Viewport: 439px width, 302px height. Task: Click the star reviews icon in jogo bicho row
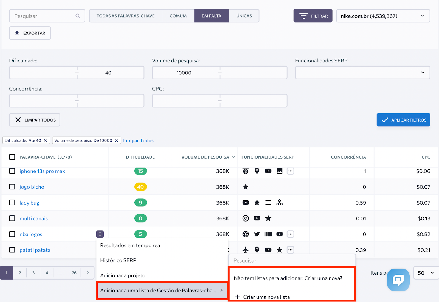(246, 187)
